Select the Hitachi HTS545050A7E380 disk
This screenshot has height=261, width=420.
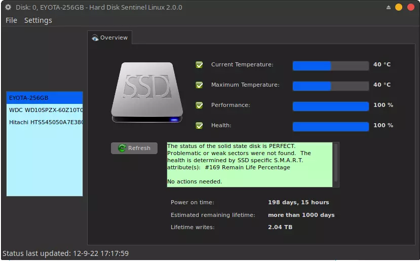click(x=45, y=122)
